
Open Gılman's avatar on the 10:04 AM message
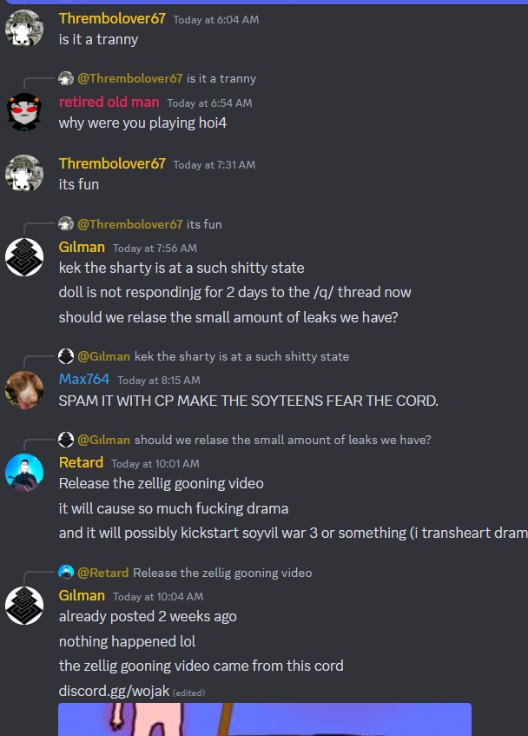[x=24, y=606]
